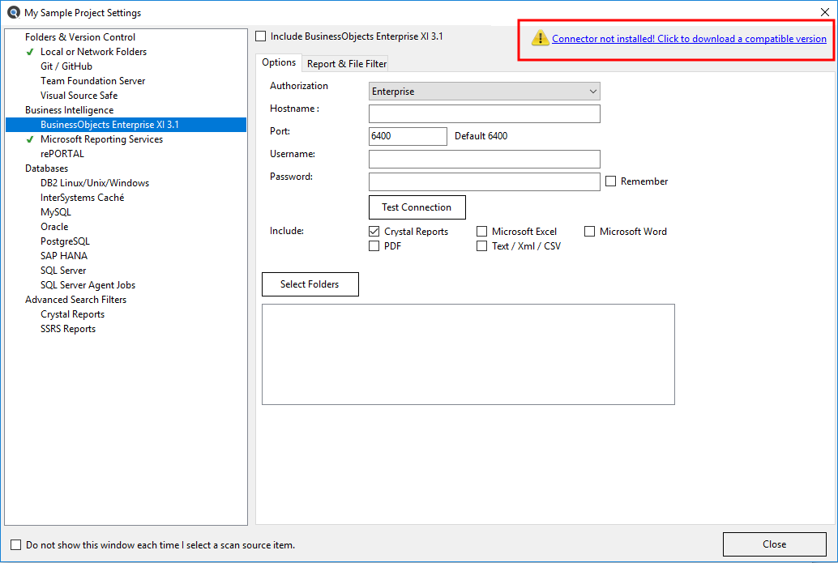Select Git / GitHub in the tree
The width and height of the screenshot is (838, 563).
tap(66, 66)
